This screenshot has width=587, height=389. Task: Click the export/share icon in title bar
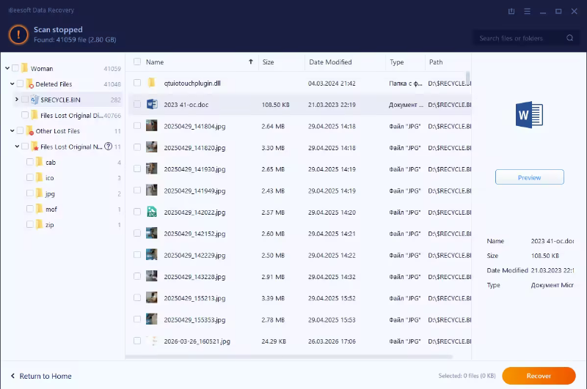(x=511, y=11)
